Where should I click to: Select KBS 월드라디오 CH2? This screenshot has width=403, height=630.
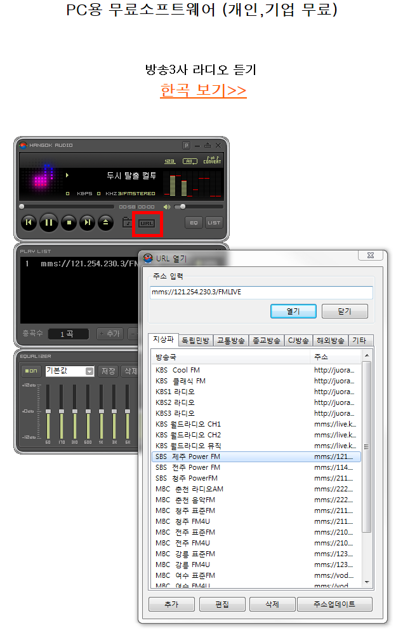(x=256, y=435)
